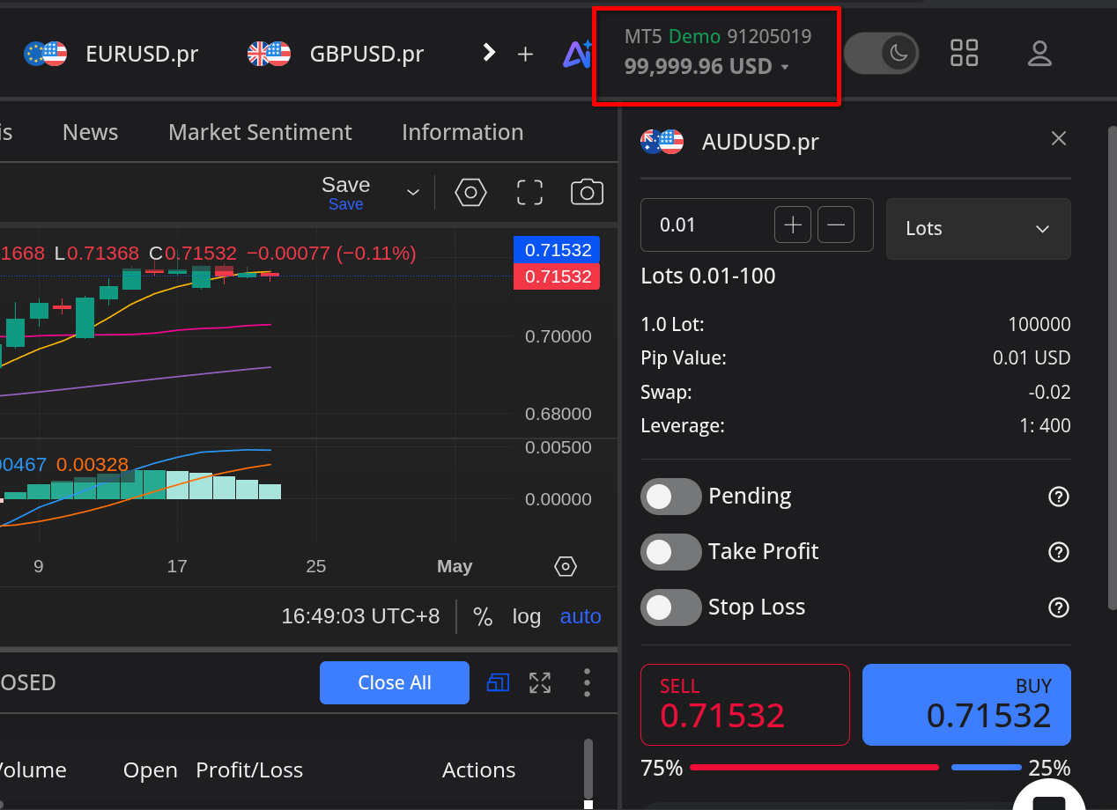This screenshot has width=1117, height=810.
Task: Toggle percent scale on chart
Action: point(483,616)
